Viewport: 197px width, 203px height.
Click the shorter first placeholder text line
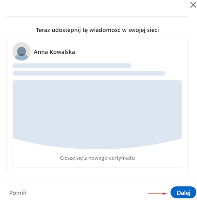(x=72, y=66)
